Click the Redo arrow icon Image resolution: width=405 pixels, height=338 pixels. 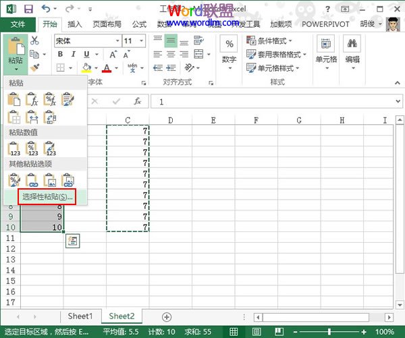(70, 9)
